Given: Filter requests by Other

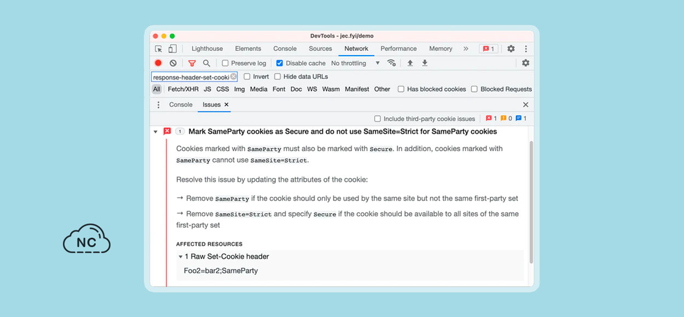Looking at the screenshot, I should coord(382,89).
